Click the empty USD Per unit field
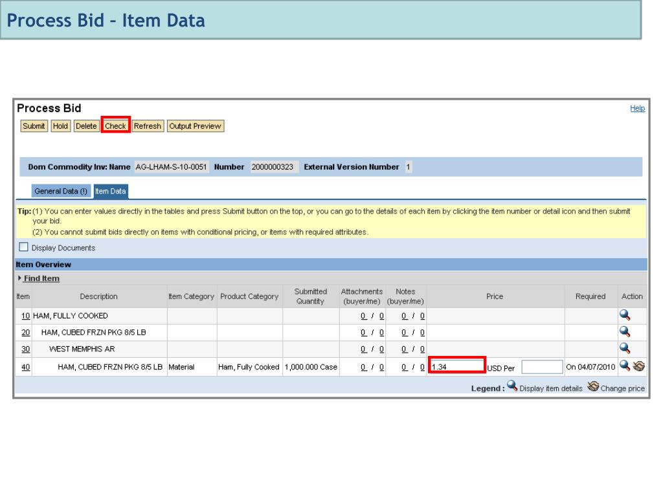This screenshot has width=663, height=497. point(541,367)
